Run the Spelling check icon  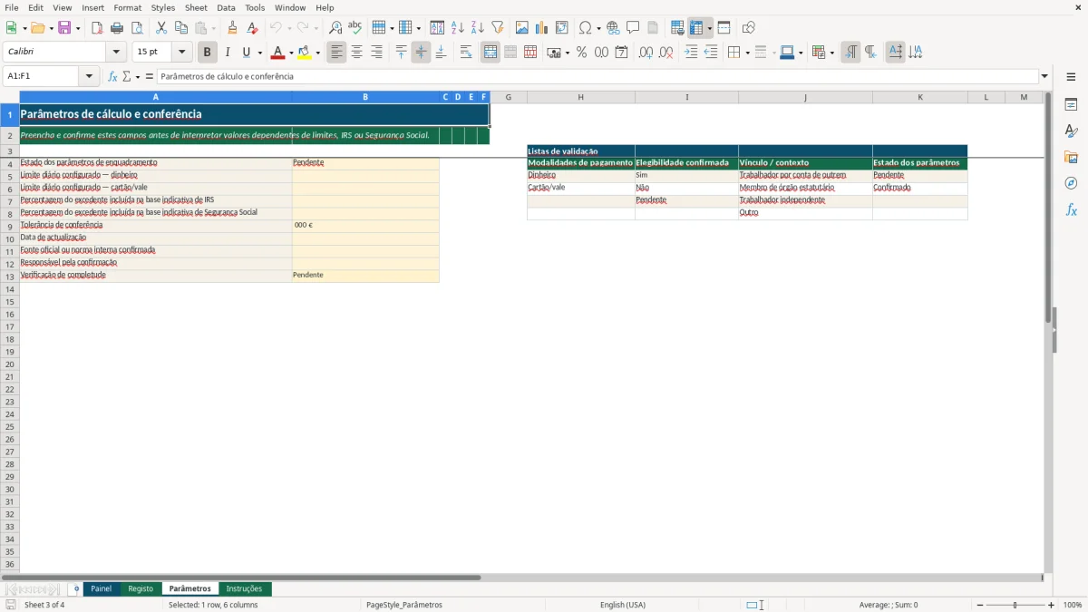coord(355,28)
